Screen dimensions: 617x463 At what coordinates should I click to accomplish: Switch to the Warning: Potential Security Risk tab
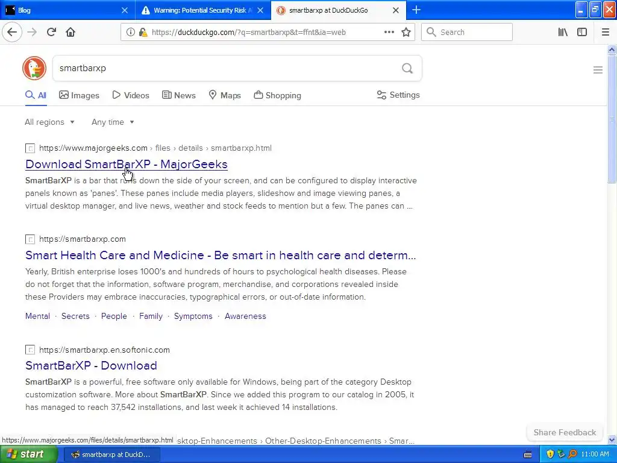click(x=202, y=10)
